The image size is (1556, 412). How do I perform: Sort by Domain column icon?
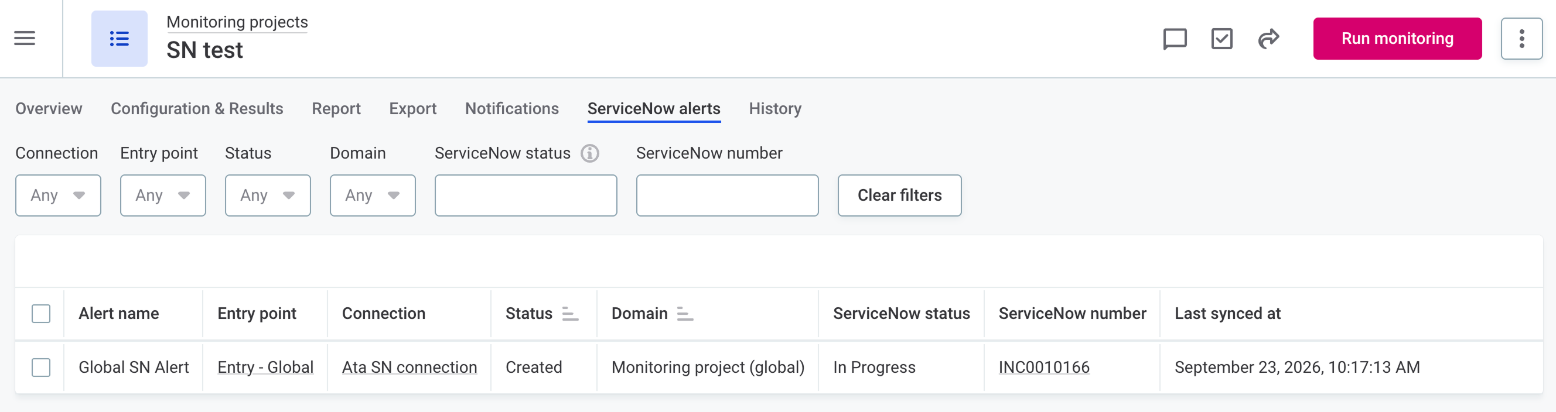click(x=684, y=314)
